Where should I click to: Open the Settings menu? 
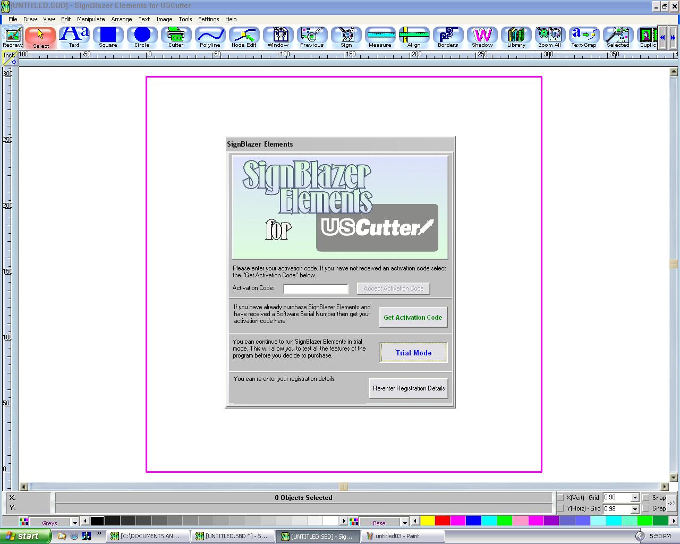[208, 19]
